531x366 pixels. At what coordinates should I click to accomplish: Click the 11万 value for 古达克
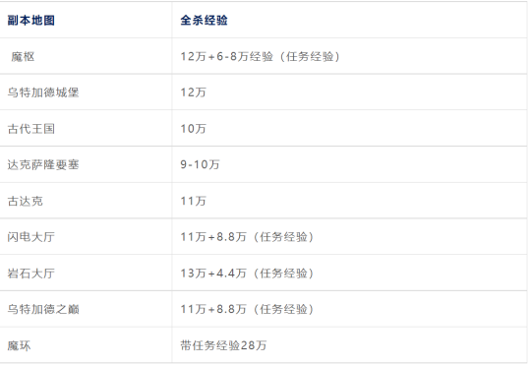coord(193,201)
